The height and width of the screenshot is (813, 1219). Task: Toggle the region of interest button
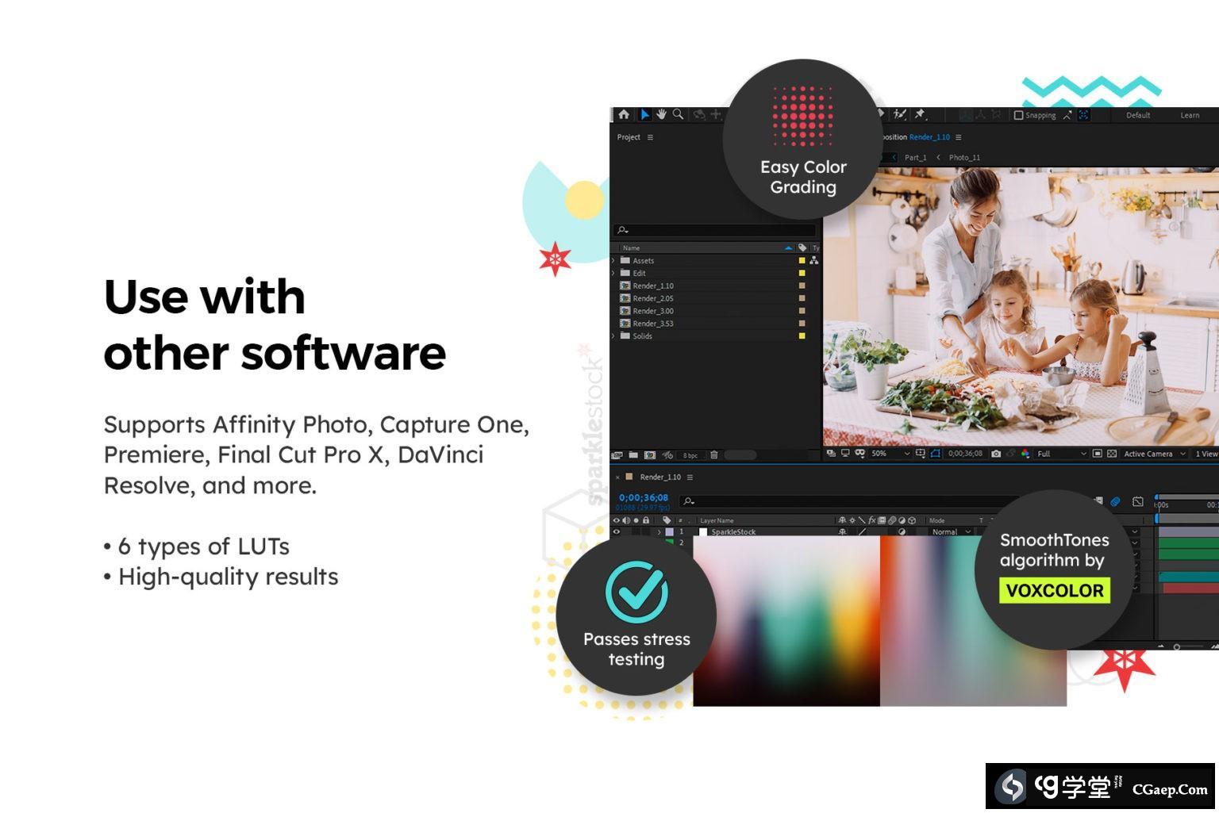[935, 454]
